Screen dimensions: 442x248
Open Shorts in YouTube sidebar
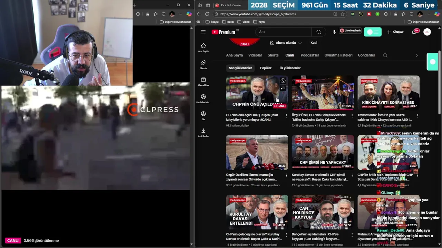click(x=203, y=65)
